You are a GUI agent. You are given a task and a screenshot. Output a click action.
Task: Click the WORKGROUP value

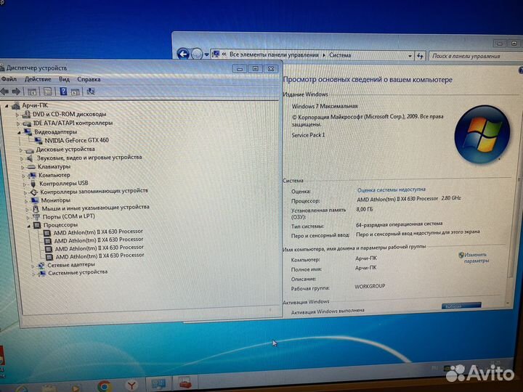(x=370, y=286)
